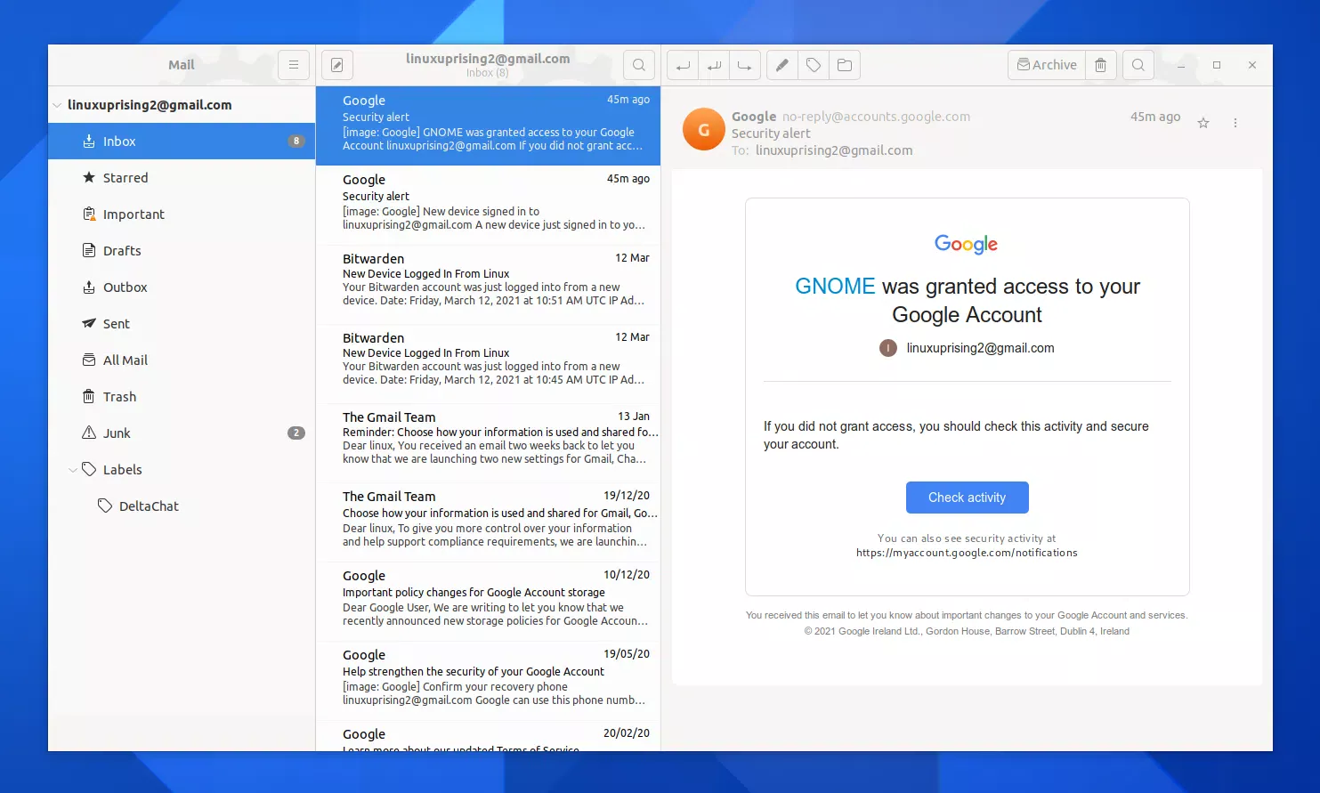The width and height of the screenshot is (1320, 793).
Task: Select the Bitwarden email from 12 Mar
Action: (x=488, y=279)
